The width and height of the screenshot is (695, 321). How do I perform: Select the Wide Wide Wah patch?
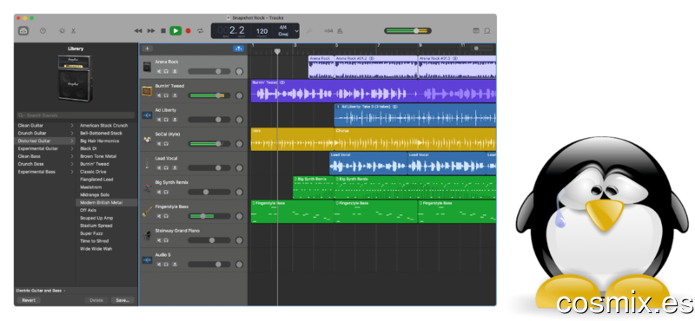[96, 249]
